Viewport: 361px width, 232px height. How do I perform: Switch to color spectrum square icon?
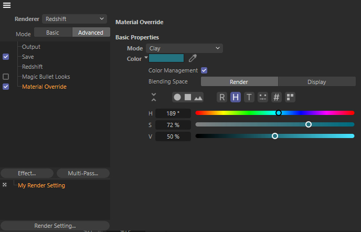[x=187, y=97]
